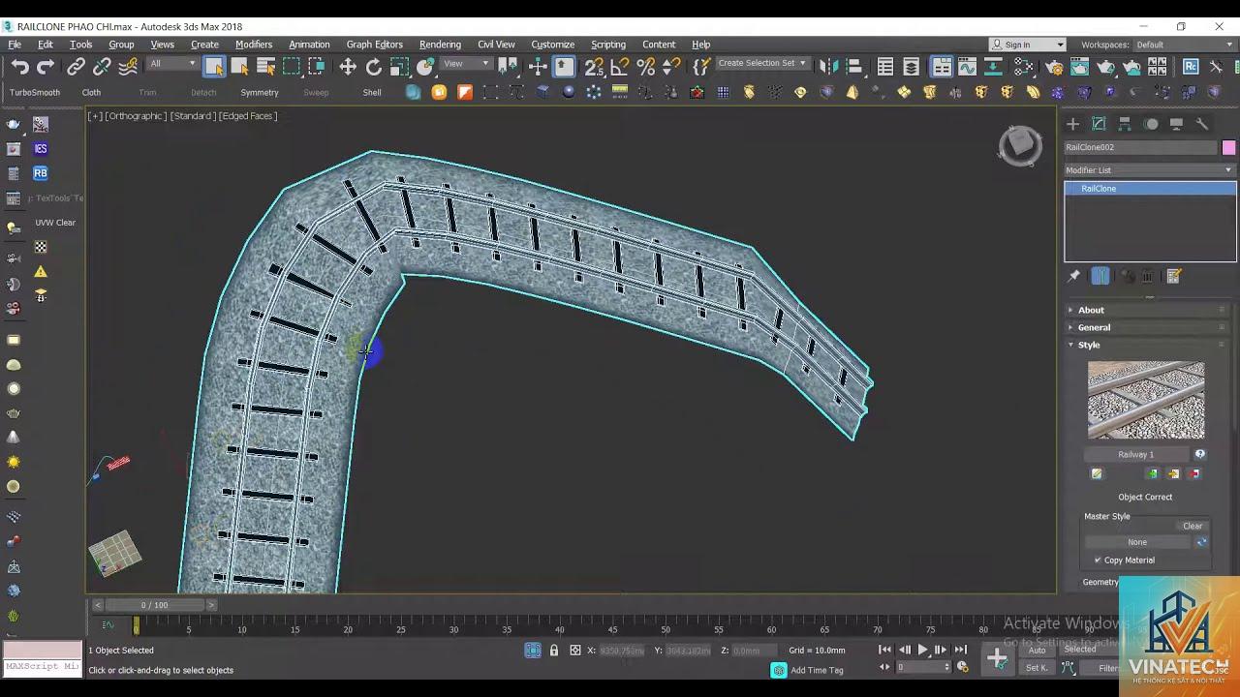Open the Rendering menu
Image resolution: width=1240 pixels, height=697 pixels.
coord(440,45)
